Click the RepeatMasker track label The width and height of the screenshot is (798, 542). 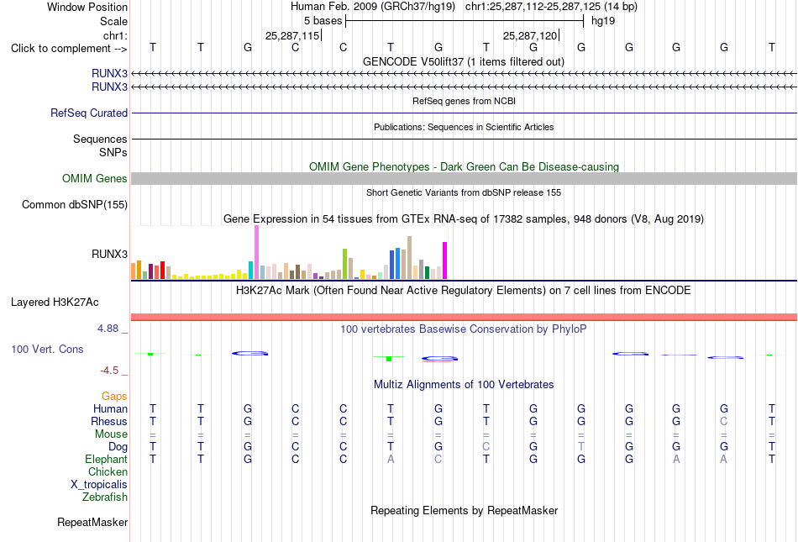pyautogui.click(x=92, y=522)
